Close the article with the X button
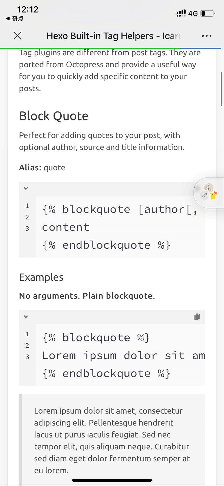The height and width of the screenshot is (486, 224). [17, 36]
